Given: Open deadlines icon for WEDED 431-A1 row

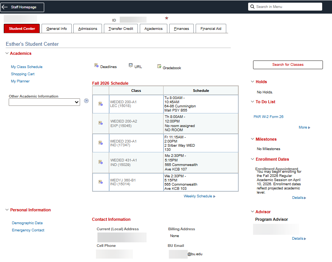Looking at the screenshot, I should [x=100, y=162].
